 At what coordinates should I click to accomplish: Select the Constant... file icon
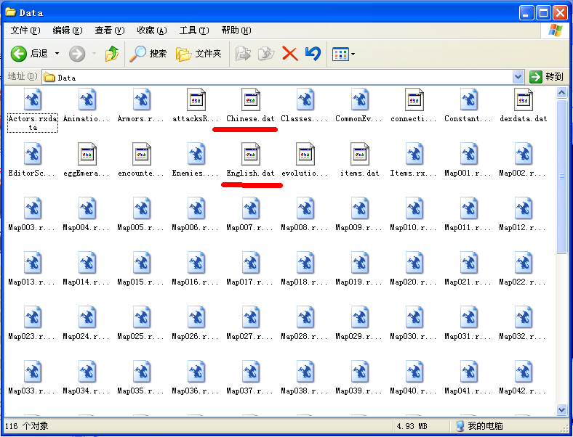[469, 99]
